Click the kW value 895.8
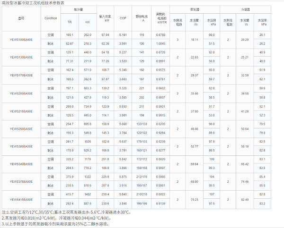Viewport: 284px width, 228px height. coord(88,124)
